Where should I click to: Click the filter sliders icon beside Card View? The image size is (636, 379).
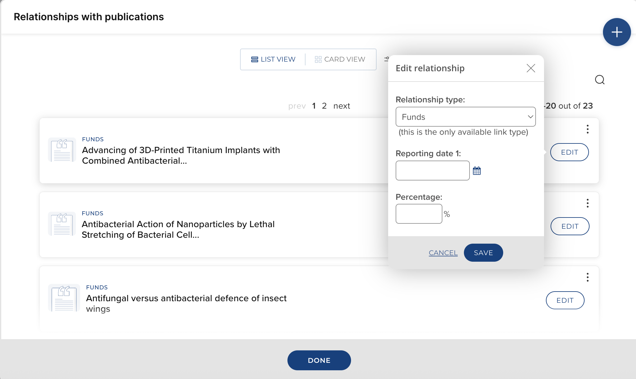pyautogui.click(x=386, y=59)
